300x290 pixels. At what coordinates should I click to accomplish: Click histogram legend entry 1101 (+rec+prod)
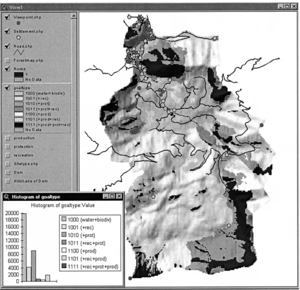pos(84,259)
